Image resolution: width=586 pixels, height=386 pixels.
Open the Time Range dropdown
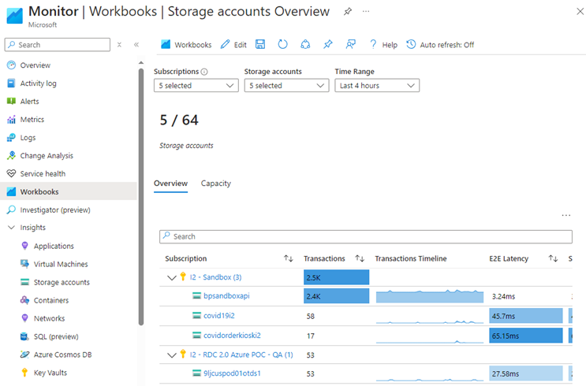pos(377,86)
